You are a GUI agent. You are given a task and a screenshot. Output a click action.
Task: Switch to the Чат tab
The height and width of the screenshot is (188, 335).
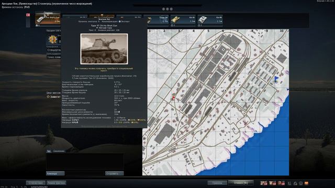49,151
